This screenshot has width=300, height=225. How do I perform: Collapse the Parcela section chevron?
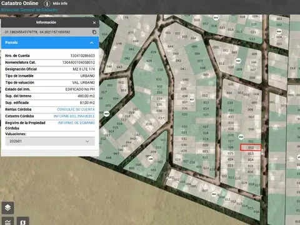(91, 42)
